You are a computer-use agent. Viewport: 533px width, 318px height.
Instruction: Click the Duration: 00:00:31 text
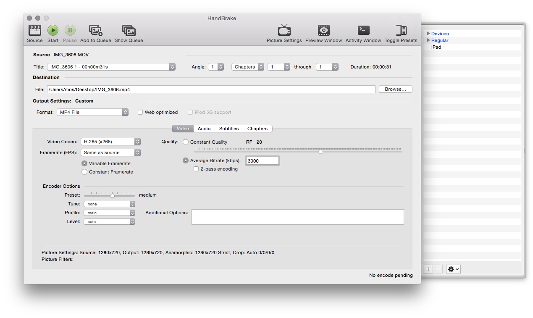[x=371, y=67]
